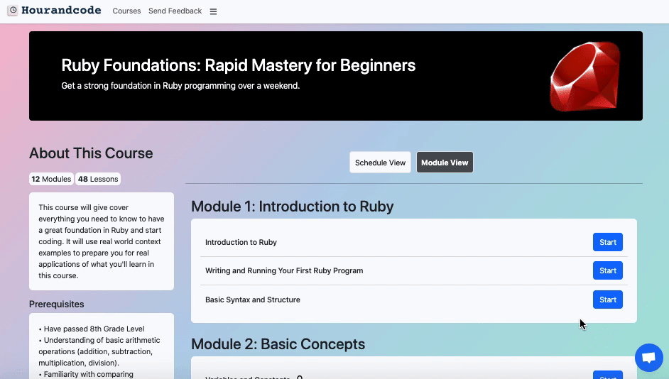Image resolution: width=669 pixels, height=379 pixels.
Task: Click the Introduction to Ruby lesson title
Action: (x=241, y=242)
